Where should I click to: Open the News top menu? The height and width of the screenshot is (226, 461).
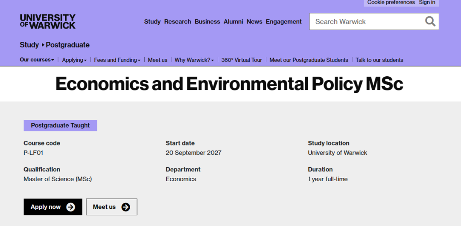point(254,22)
